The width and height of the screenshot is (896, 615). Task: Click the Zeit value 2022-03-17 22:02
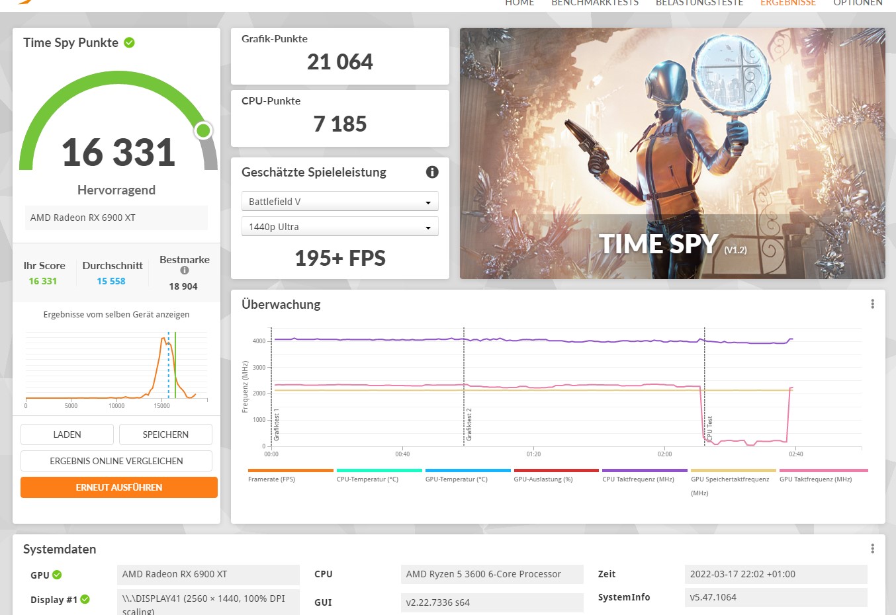click(x=776, y=574)
